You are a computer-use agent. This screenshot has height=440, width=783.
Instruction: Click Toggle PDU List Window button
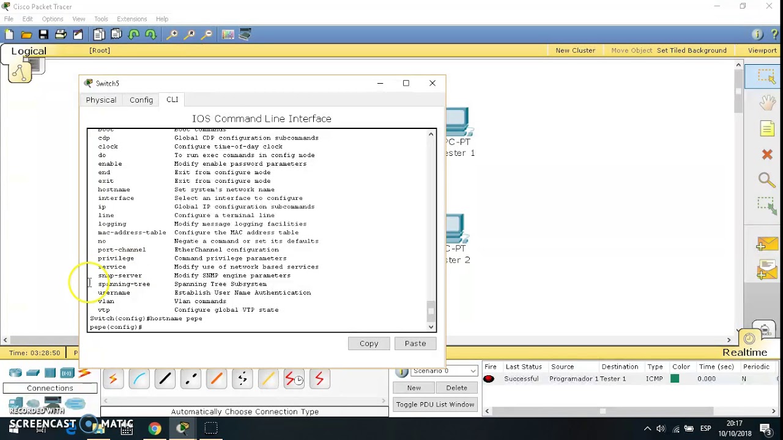tap(435, 405)
